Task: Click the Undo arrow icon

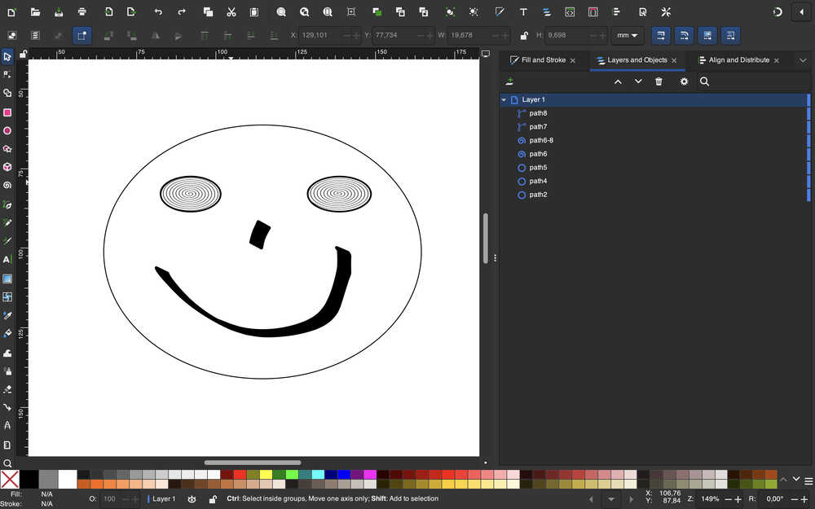Action: [x=158, y=12]
